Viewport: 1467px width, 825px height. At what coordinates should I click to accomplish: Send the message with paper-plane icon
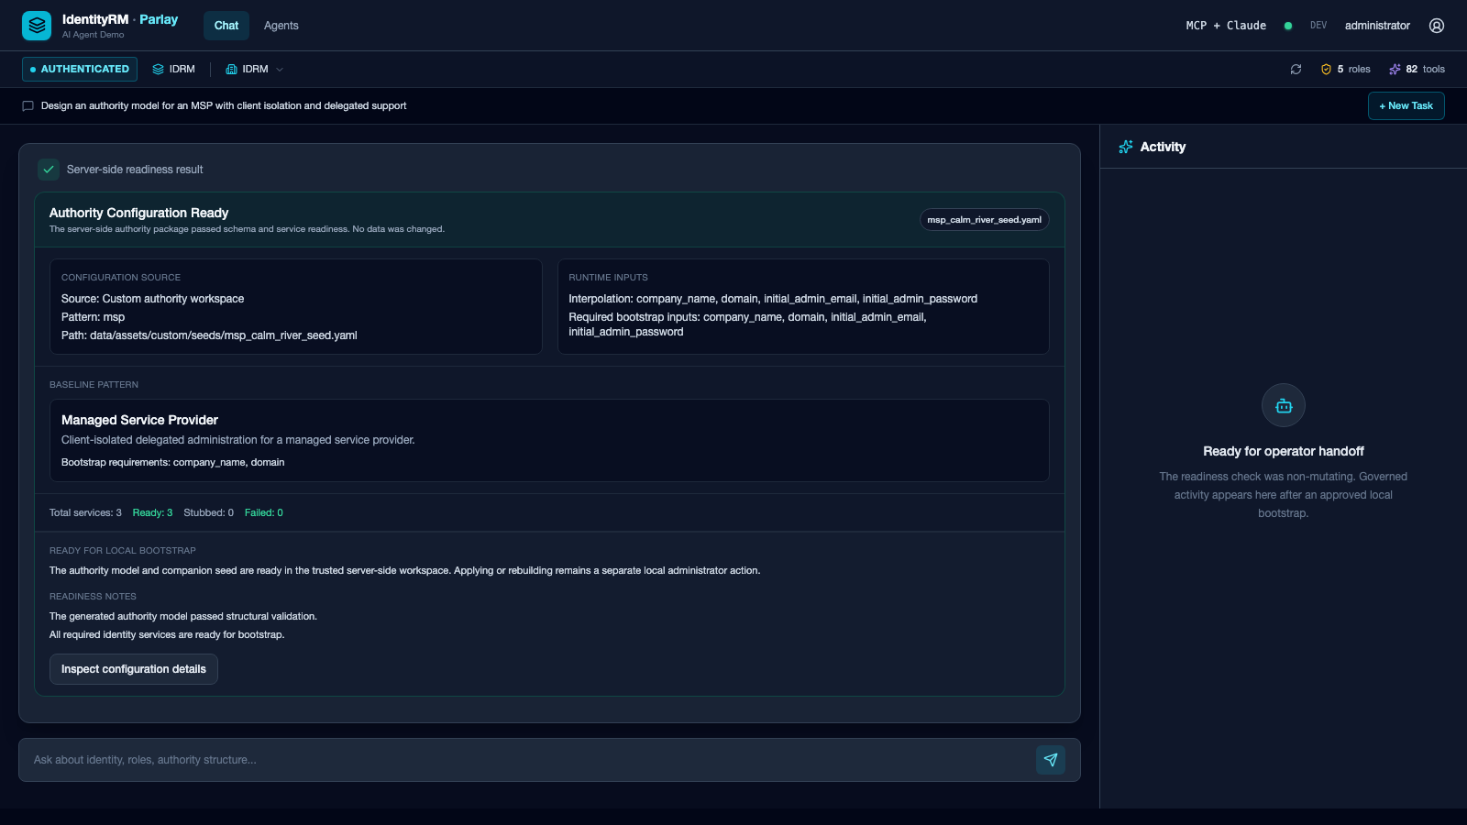1051,760
